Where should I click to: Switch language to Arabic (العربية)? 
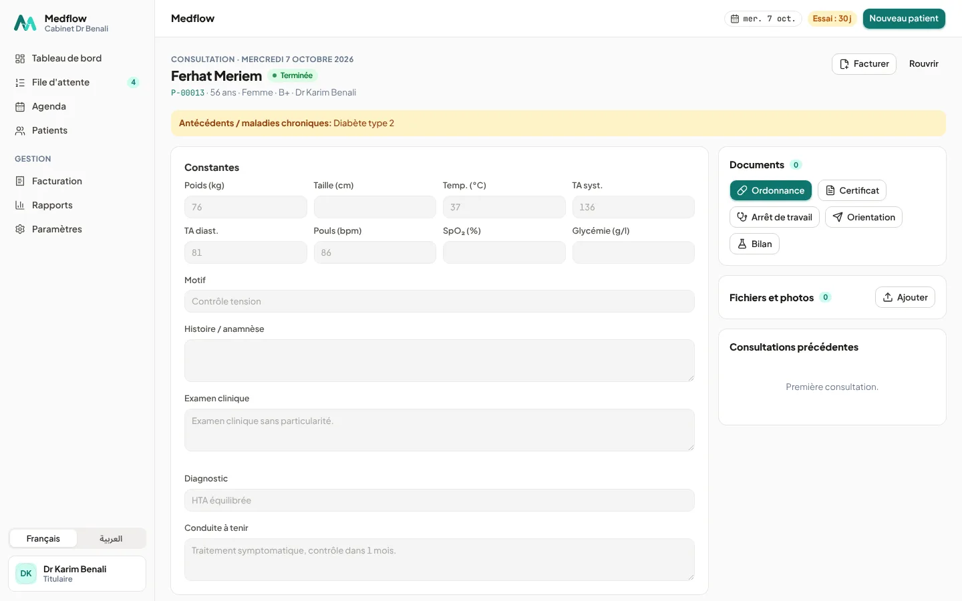coord(111,538)
